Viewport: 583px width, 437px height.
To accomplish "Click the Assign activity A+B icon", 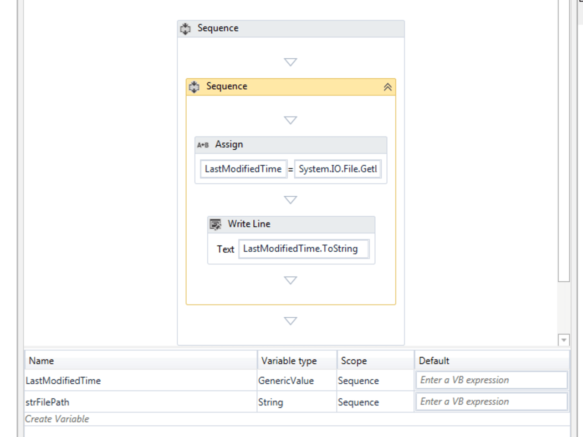I will click(x=203, y=145).
